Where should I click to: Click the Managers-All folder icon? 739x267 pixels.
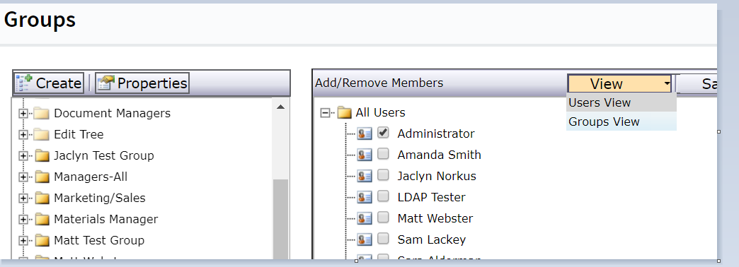click(x=42, y=177)
